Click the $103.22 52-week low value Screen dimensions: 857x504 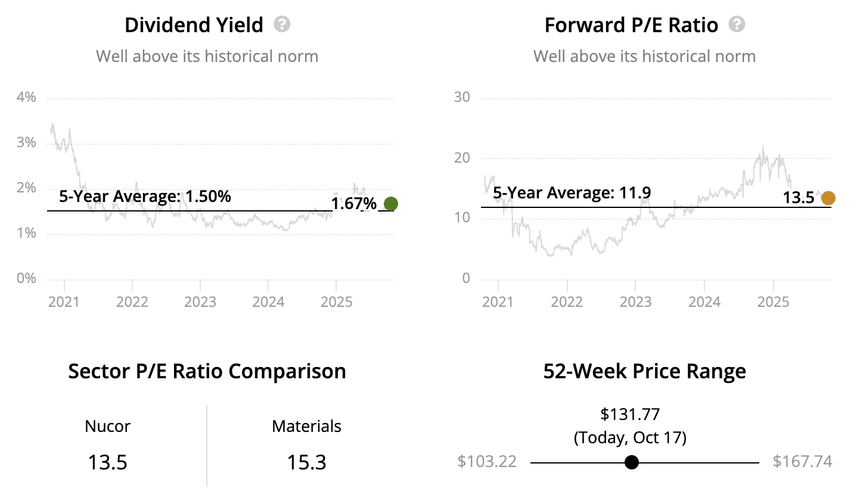click(487, 462)
